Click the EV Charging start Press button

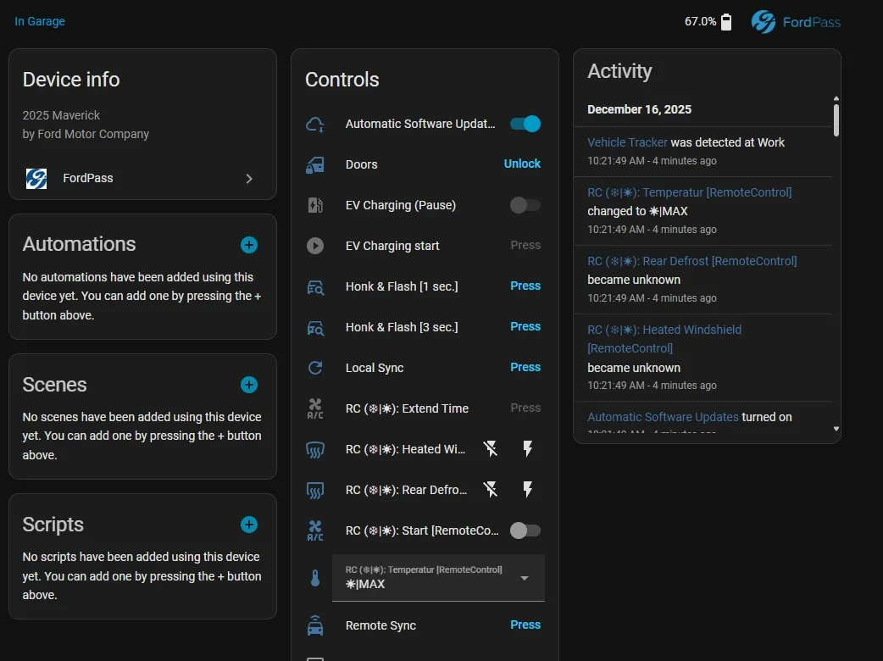click(x=525, y=246)
